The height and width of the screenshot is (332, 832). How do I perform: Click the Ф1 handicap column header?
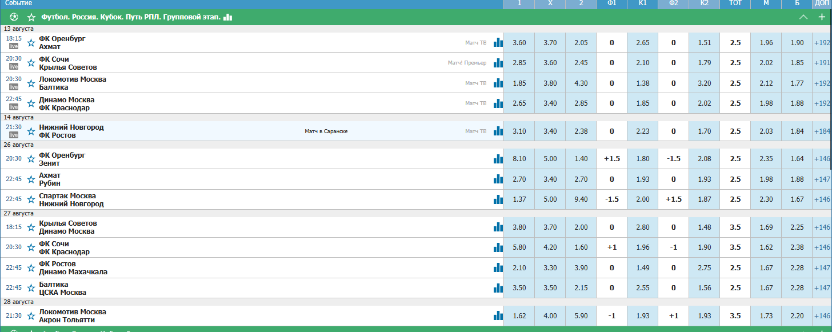click(612, 4)
